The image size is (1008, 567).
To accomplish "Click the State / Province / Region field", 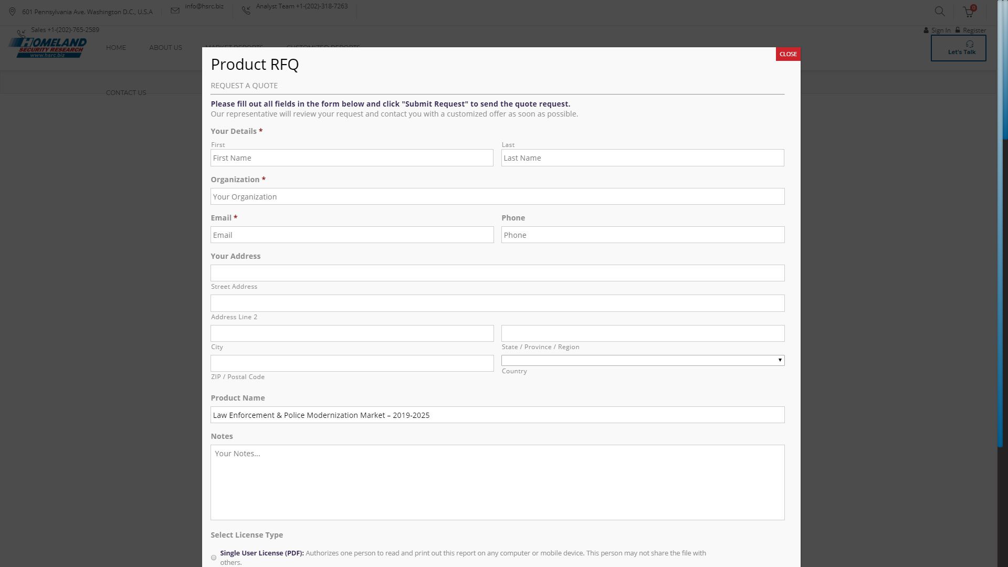I will (x=643, y=333).
